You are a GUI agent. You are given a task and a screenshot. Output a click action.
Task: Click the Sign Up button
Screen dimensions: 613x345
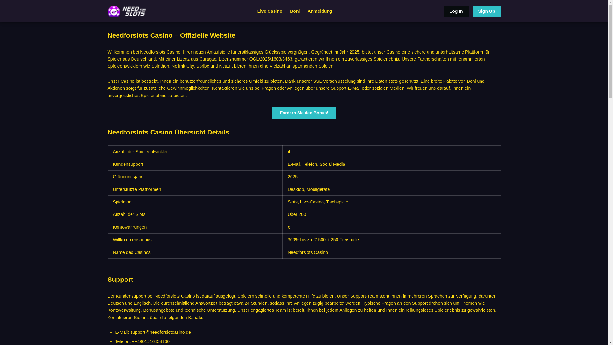(487, 11)
